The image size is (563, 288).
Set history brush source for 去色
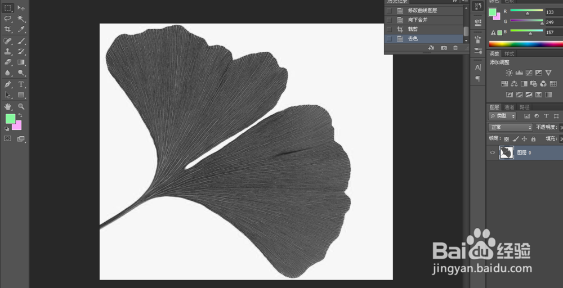[x=389, y=39]
